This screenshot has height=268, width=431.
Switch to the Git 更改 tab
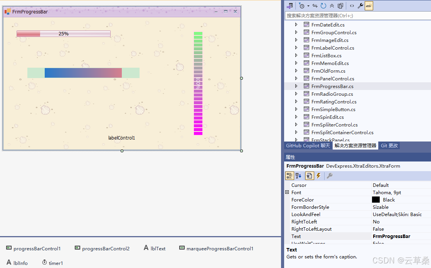(x=389, y=145)
